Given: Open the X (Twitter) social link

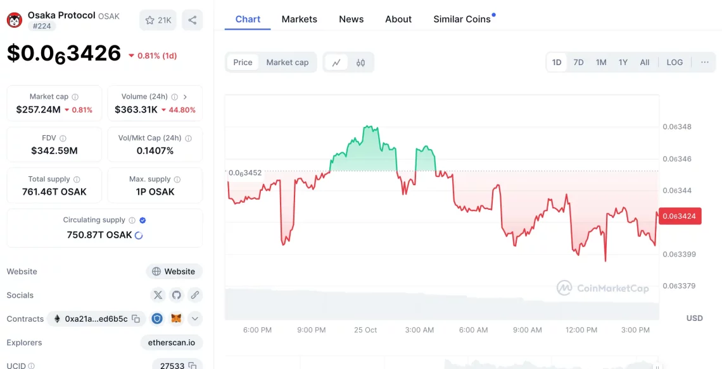Looking at the screenshot, I should [158, 295].
